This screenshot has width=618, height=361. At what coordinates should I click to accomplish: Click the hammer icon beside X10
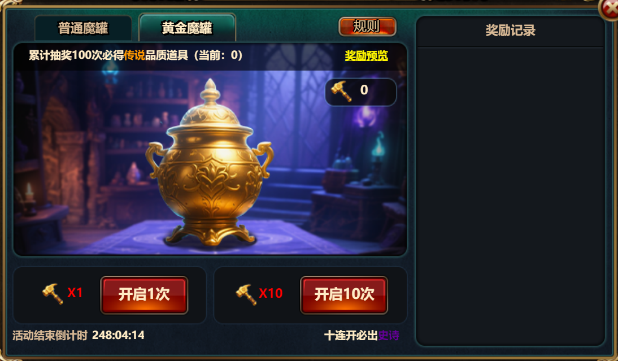[246, 294]
